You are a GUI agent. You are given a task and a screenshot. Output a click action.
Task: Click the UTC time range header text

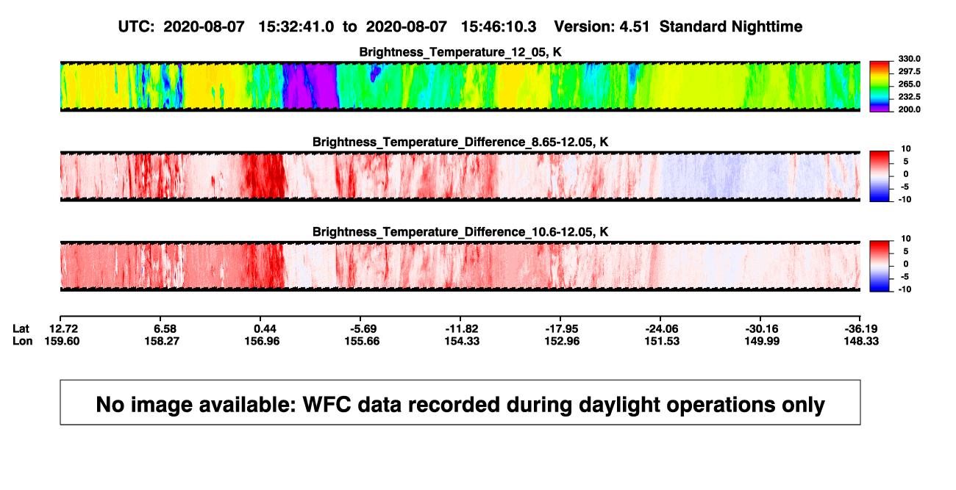pos(327,26)
